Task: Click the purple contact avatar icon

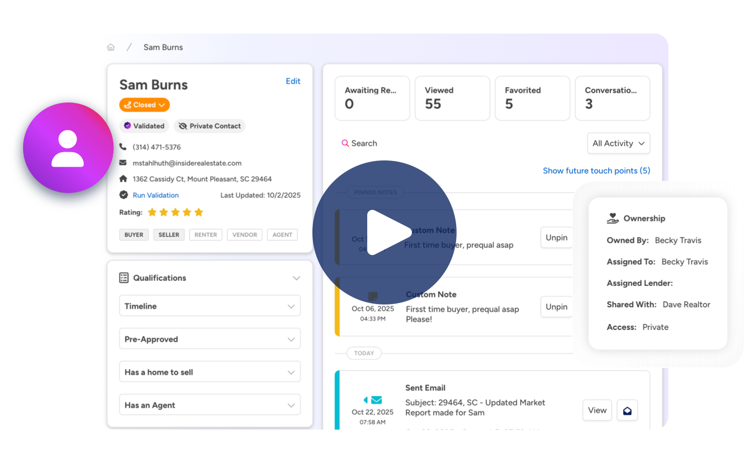Action: coord(68,148)
